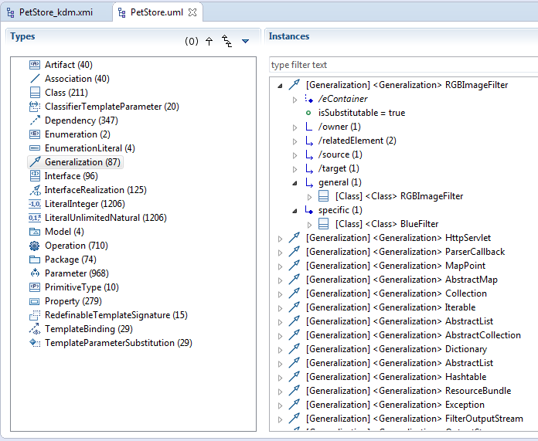Expand the Class BlueFilter node

click(309, 225)
